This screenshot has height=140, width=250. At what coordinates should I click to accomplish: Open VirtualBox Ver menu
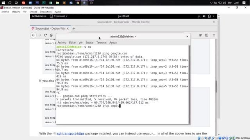pos(25,12)
